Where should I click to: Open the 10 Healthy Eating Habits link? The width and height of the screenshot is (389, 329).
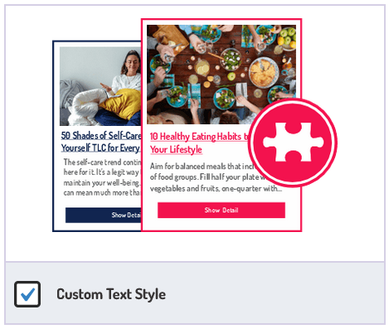click(199, 137)
